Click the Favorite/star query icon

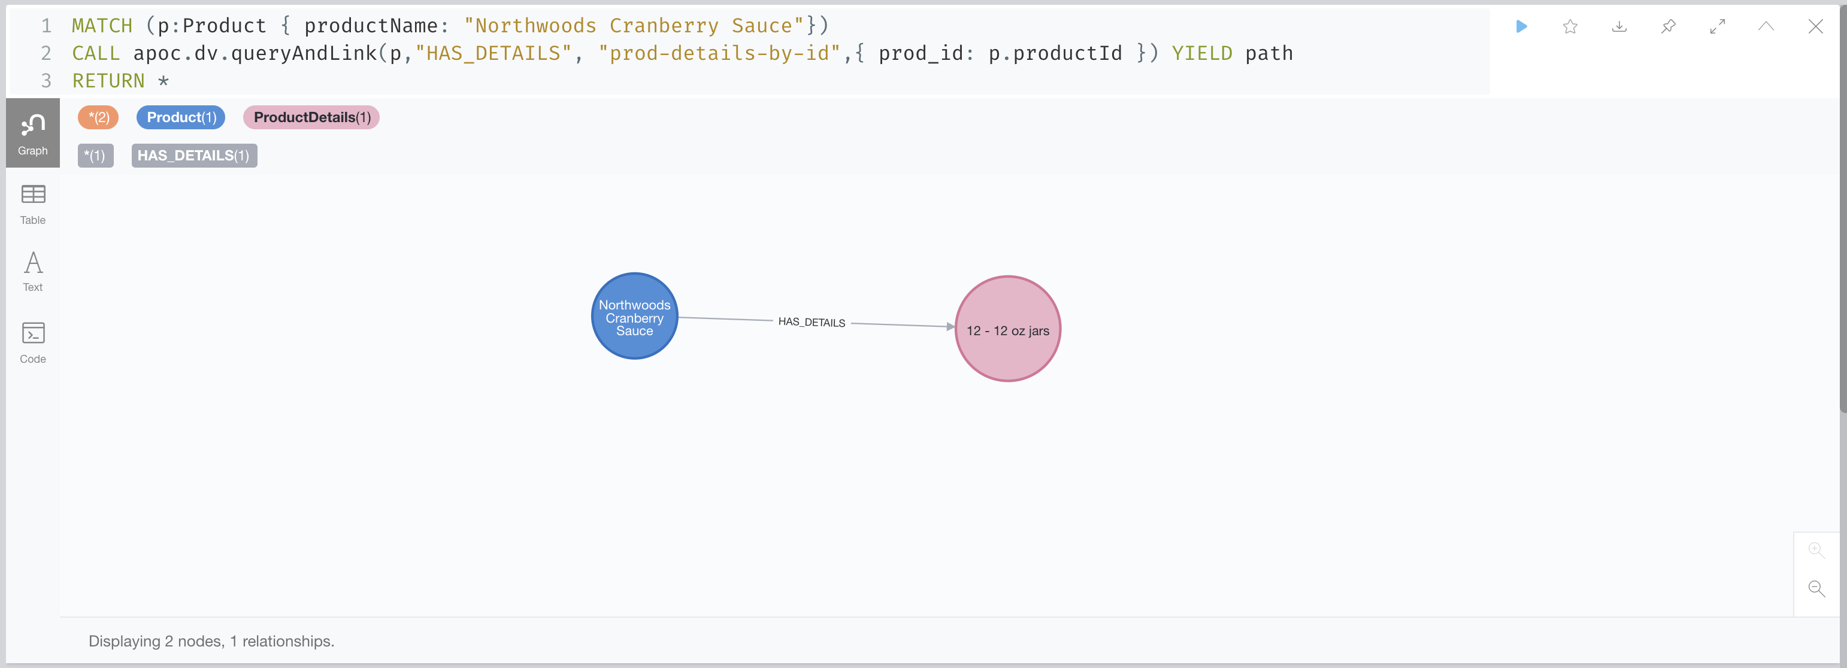tap(1570, 26)
